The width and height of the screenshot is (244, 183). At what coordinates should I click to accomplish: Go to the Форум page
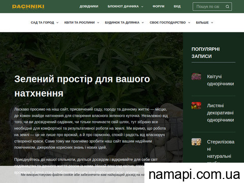coord(158,7)
